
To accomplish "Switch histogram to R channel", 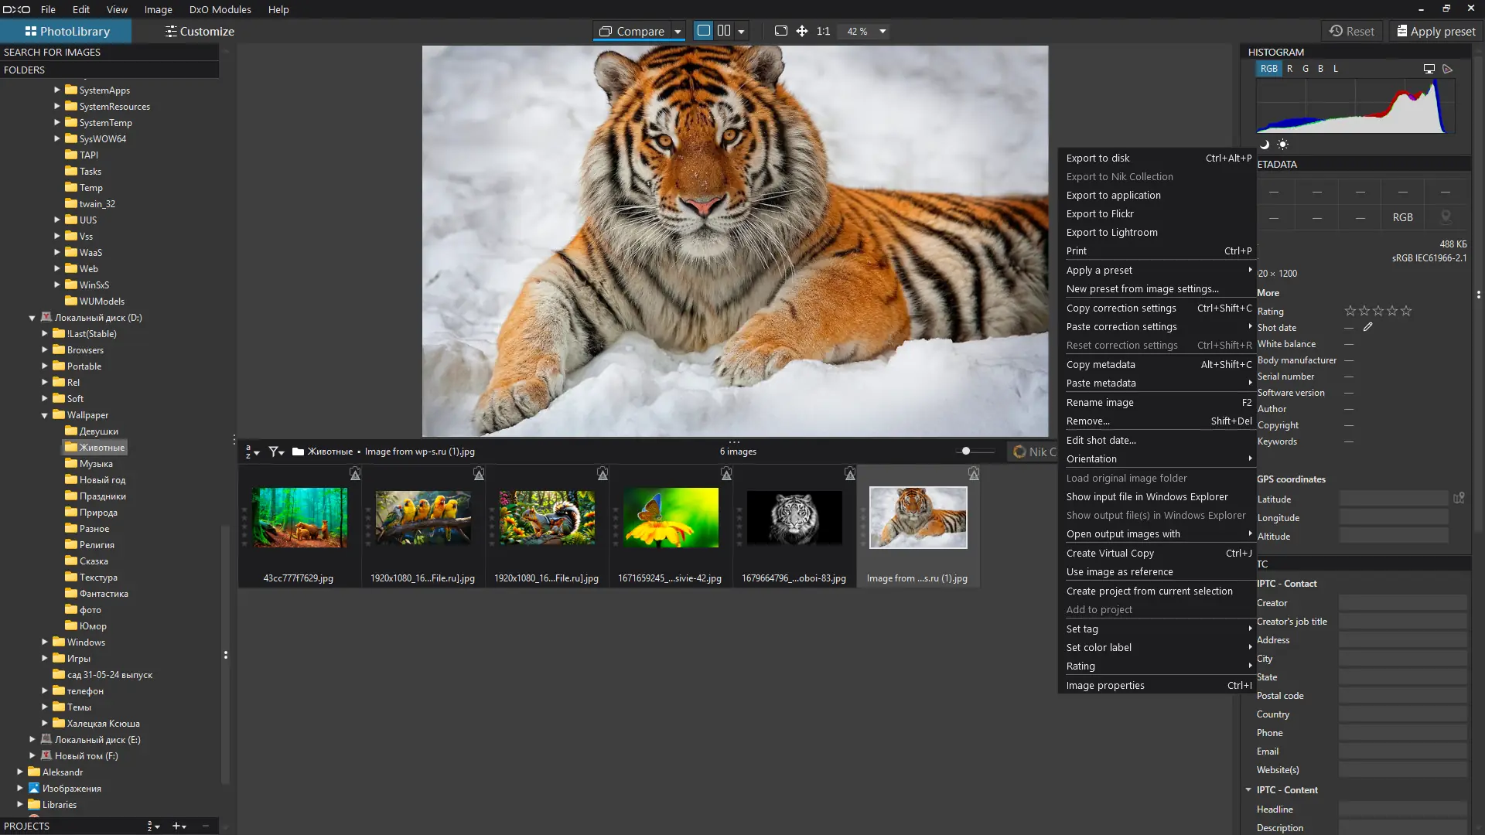I will pos(1289,69).
